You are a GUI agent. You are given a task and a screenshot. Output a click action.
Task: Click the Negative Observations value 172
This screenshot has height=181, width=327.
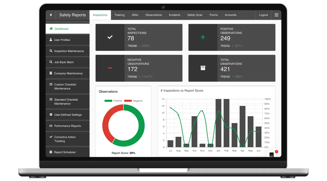click(133, 69)
